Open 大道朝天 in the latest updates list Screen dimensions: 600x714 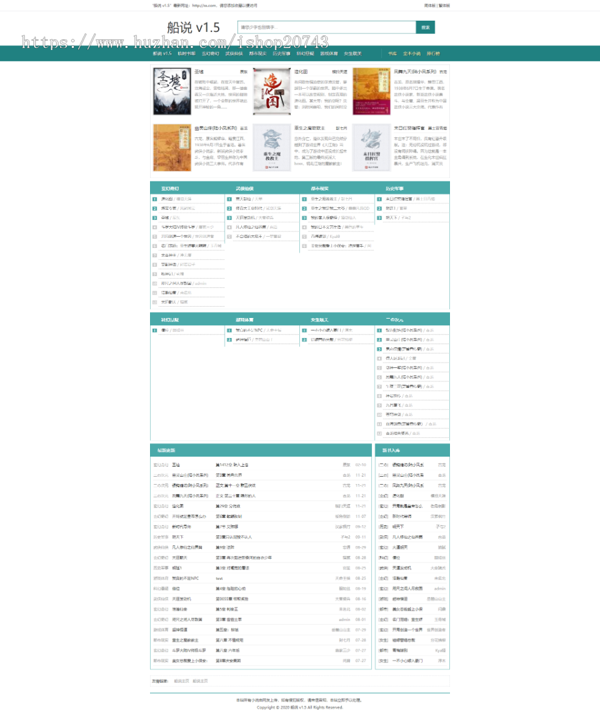click(180, 558)
